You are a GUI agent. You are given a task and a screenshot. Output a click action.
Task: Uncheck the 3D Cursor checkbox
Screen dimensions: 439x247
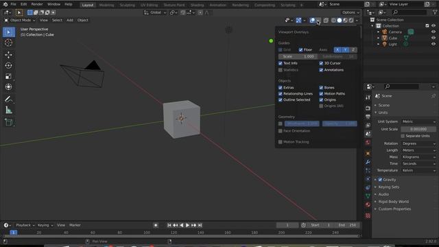coord(321,63)
